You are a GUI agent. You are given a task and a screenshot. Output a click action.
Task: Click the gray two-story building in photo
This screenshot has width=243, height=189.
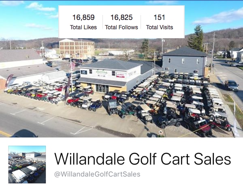tap(184, 62)
